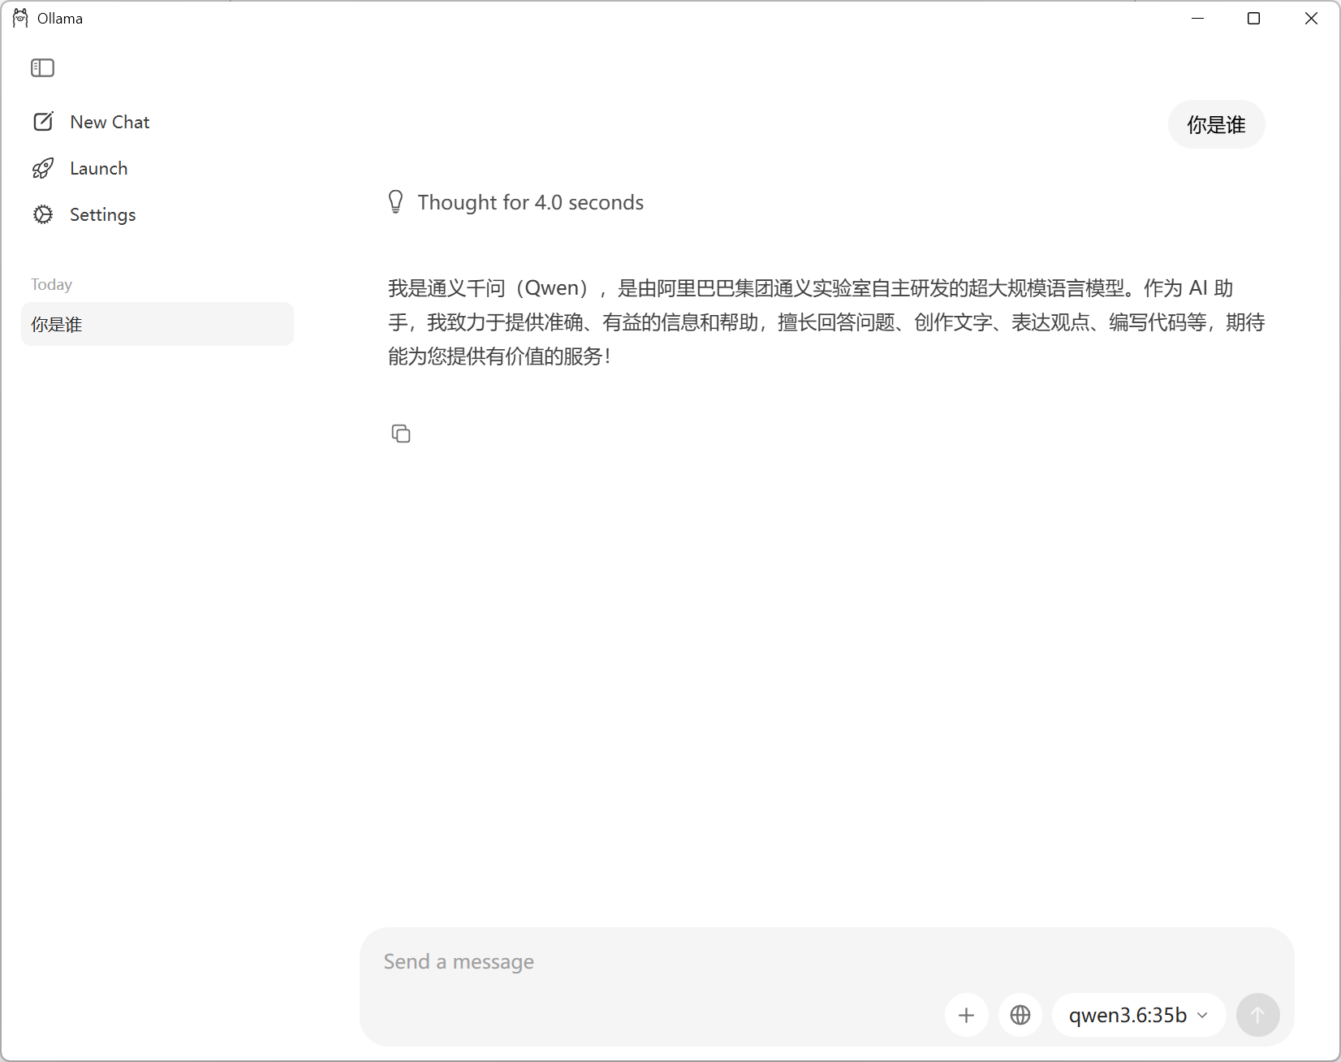Select the 你是谁 chat in history
Screen dimensions: 1341x1062
157,324
